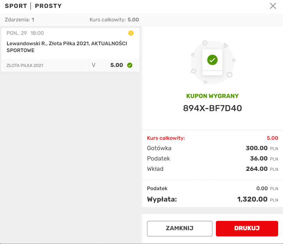Select the PROSTY coupon type label
The height and width of the screenshot is (244, 283).
48,6
